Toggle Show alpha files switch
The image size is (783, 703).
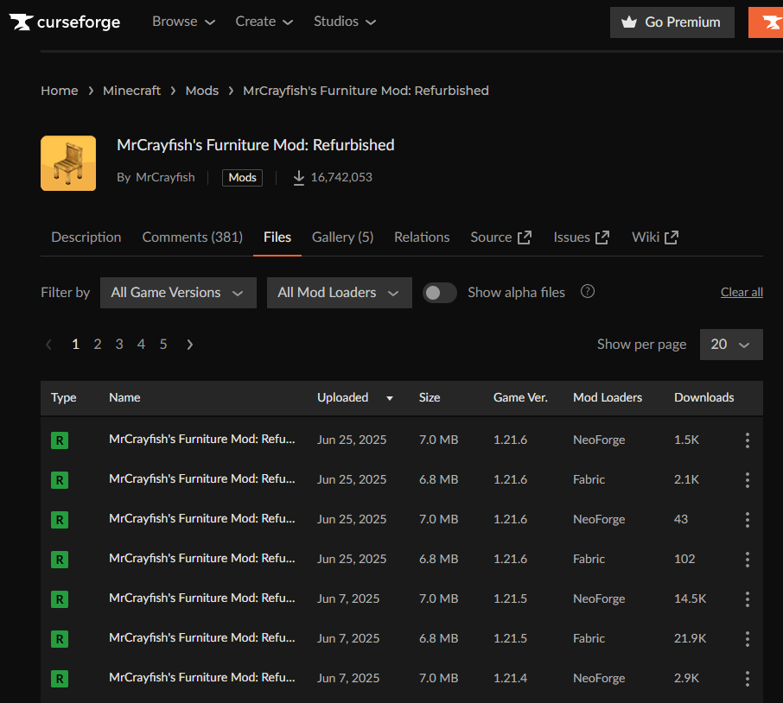tap(439, 293)
